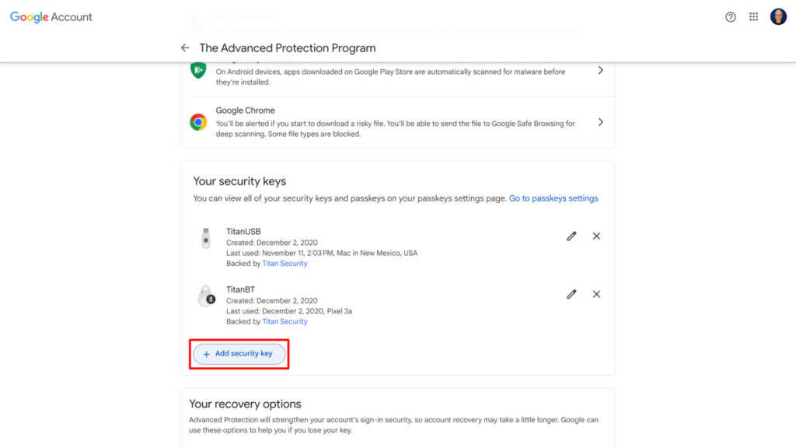Expand the Play Protect section chevron

coord(600,69)
